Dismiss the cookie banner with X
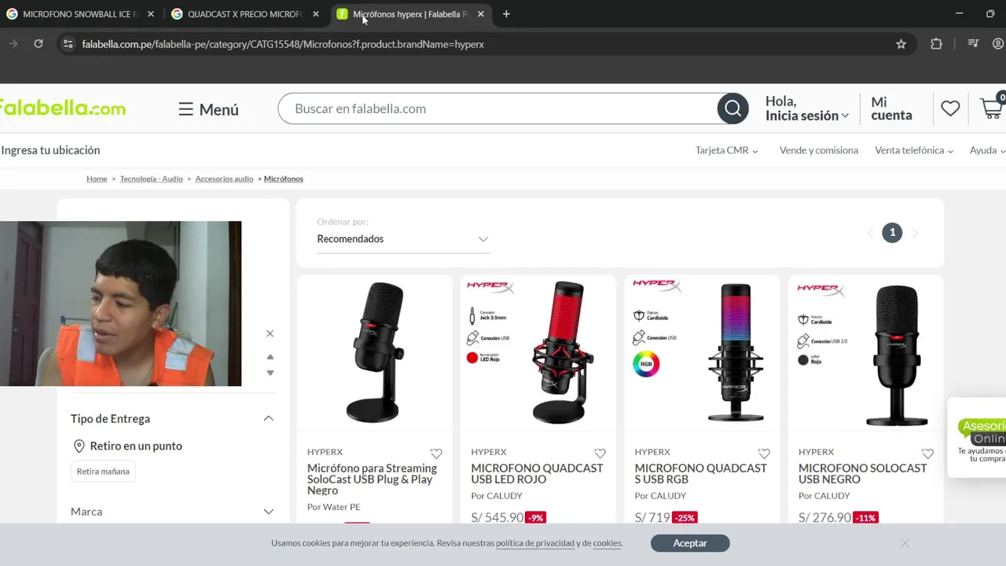 coord(905,543)
